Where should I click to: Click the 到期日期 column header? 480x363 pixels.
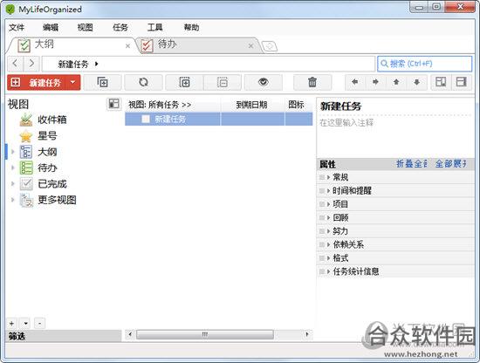point(252,105)
